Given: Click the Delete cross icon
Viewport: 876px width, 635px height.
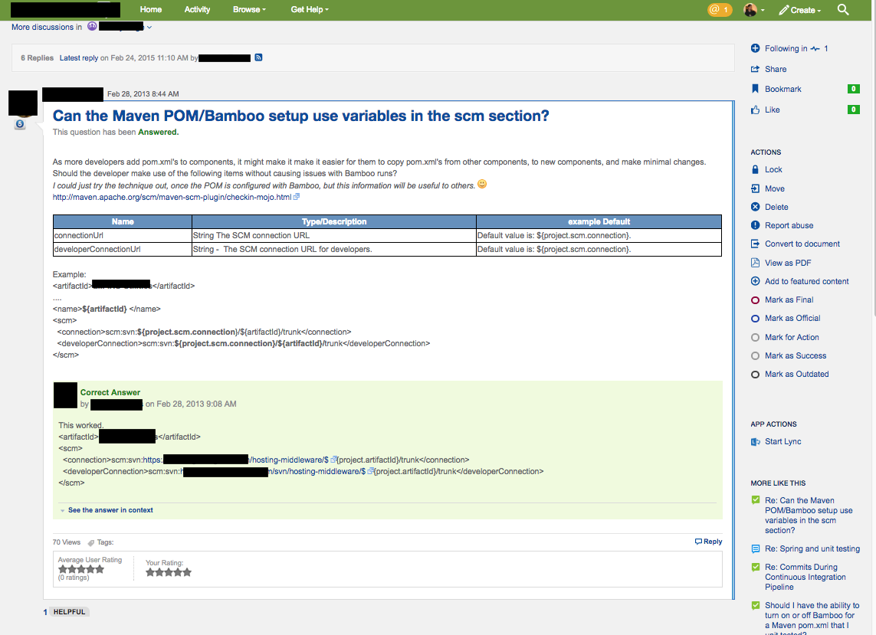Looking at the screenshot, I should click(x=756, y=207).
